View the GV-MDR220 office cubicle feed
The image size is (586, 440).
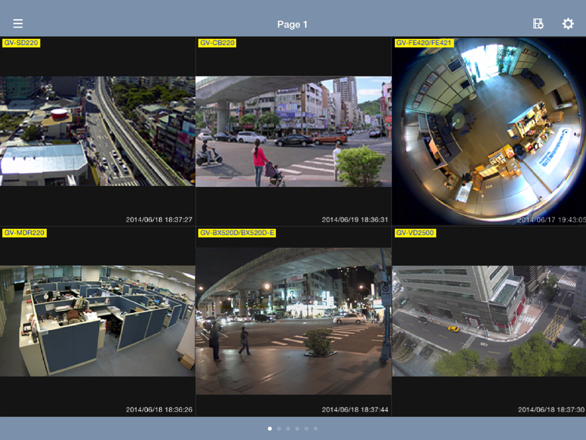pyautogui.click(x=97, y=321)
